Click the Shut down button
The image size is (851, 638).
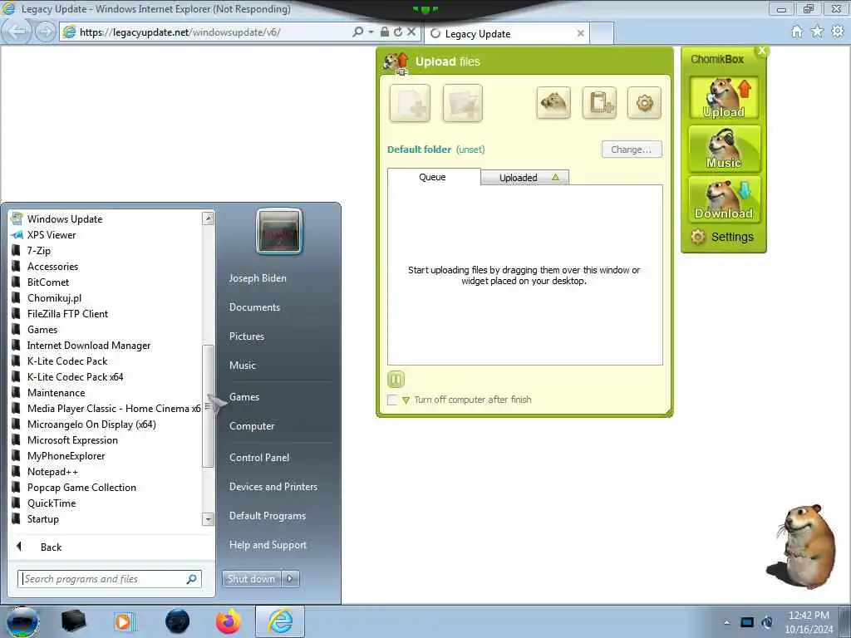pos(251,579)
